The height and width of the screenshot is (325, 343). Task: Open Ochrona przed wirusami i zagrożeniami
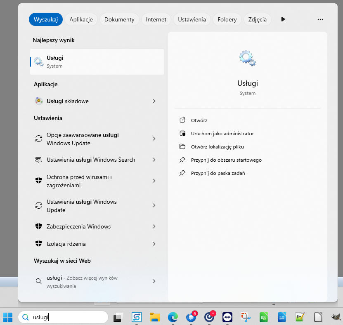(x=79, y=181)
